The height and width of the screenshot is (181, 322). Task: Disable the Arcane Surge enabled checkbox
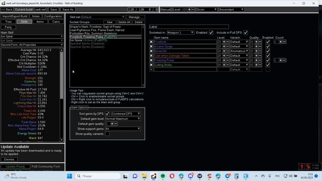coord(268,46)
